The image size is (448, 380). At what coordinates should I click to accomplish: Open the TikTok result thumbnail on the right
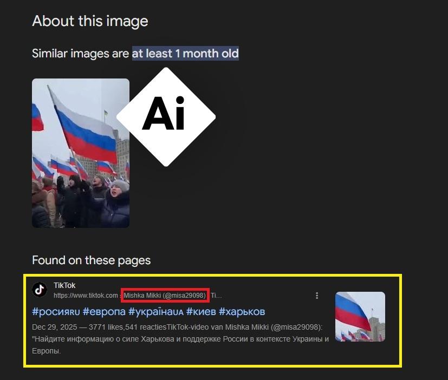360,317
